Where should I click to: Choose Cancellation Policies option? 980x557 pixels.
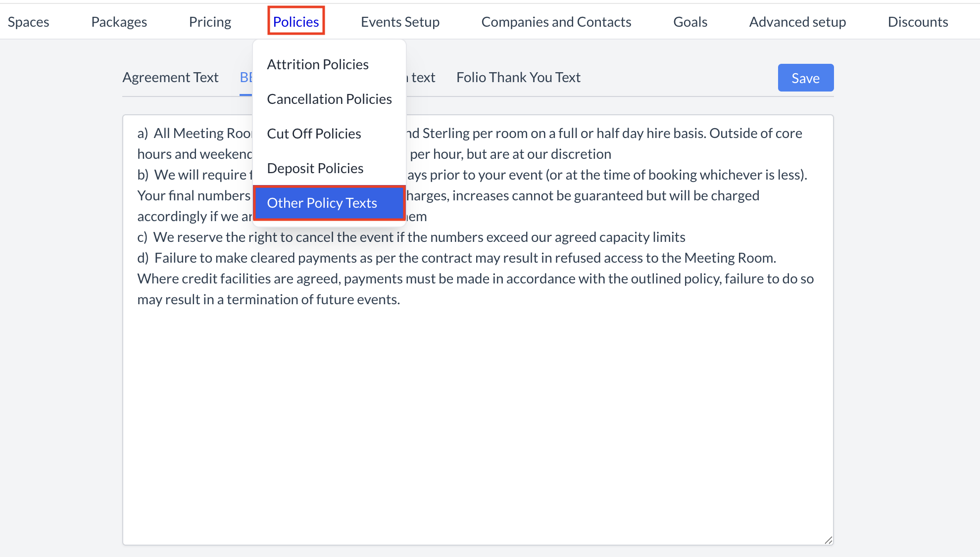329,99
